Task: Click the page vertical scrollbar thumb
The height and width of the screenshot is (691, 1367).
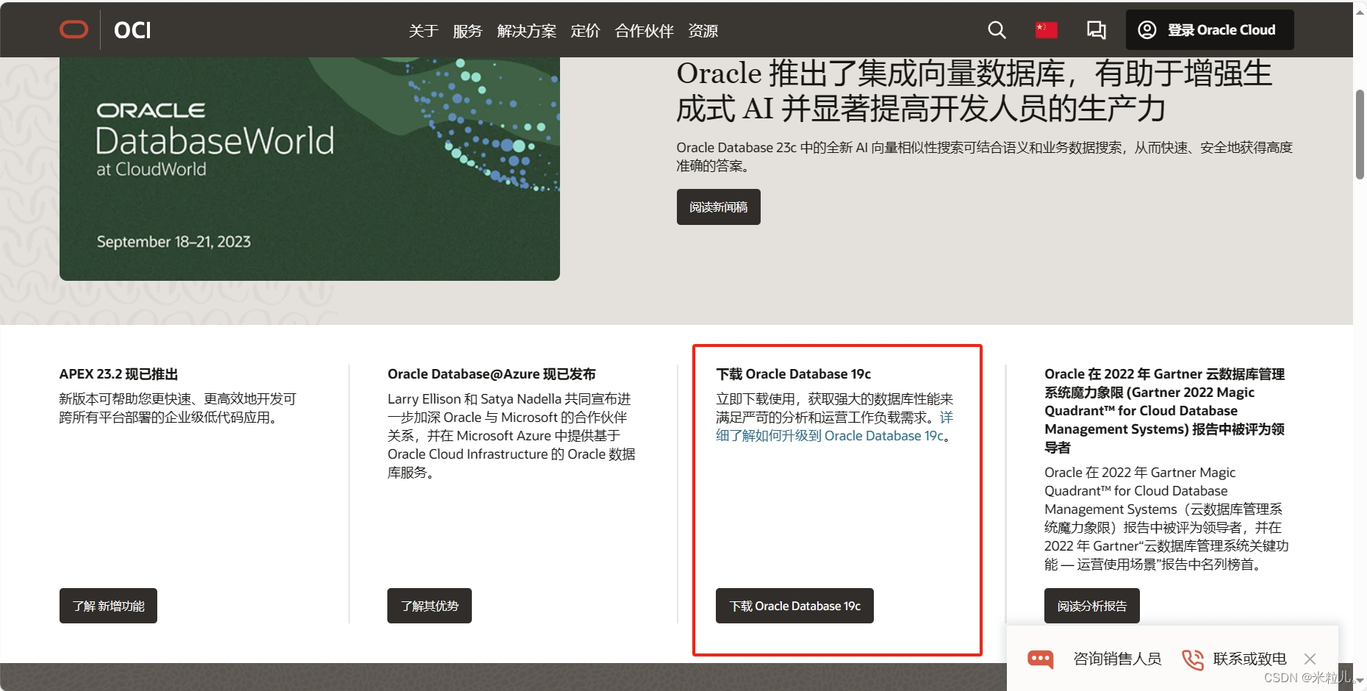Action: (x=1360, y=135)
